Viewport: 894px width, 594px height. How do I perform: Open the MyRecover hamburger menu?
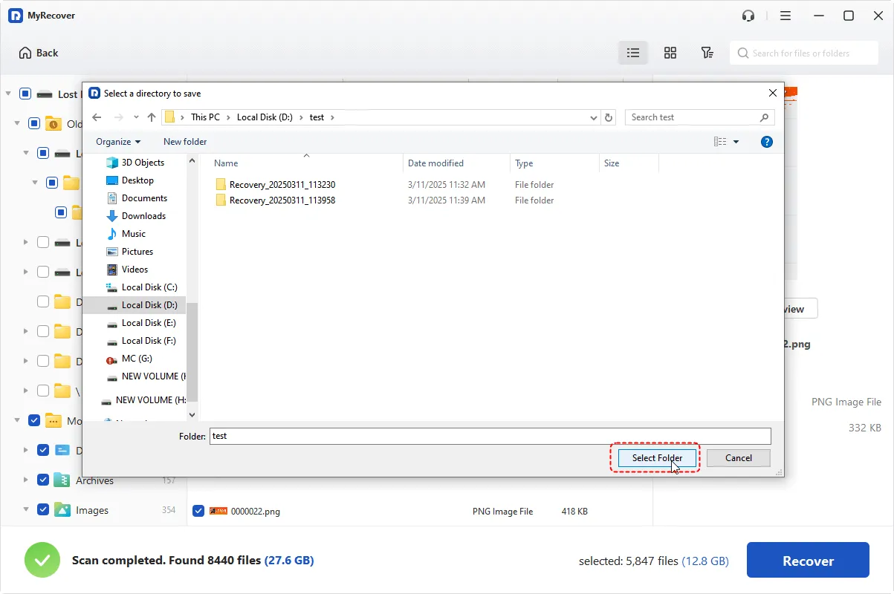coord(786,16)
